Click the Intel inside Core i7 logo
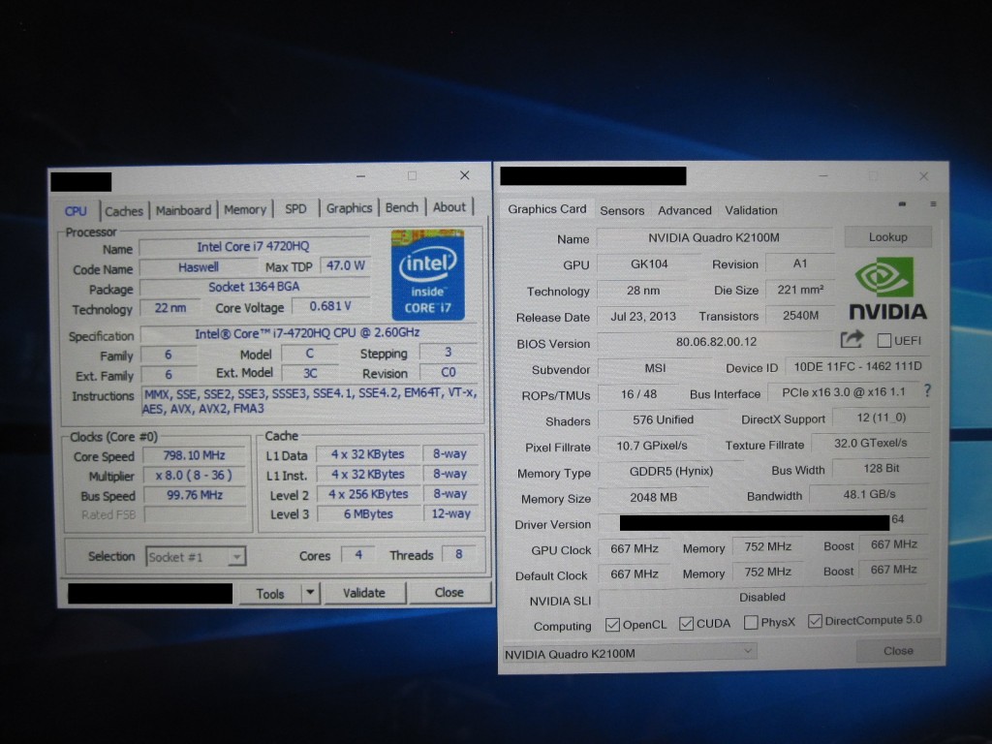The width and height of the screenshot is (992, 744). (x=427, y=274)
